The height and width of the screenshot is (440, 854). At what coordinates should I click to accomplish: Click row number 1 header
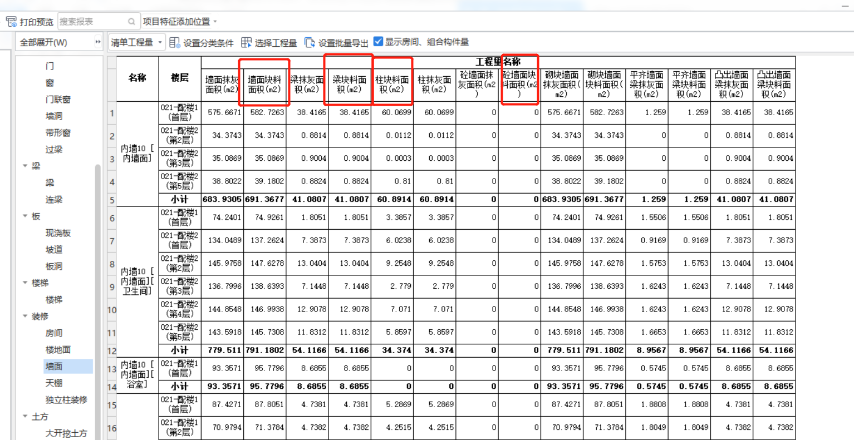coord(112,113)
